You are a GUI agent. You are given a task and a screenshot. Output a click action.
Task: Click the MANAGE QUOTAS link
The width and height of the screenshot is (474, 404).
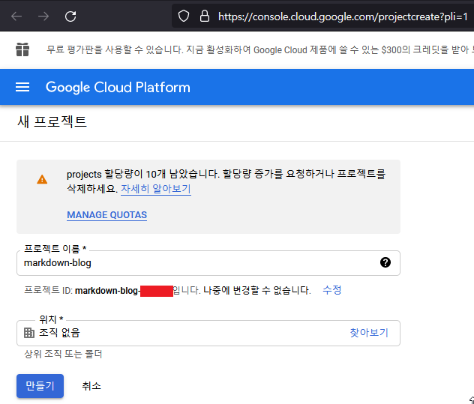pos(106,215)
